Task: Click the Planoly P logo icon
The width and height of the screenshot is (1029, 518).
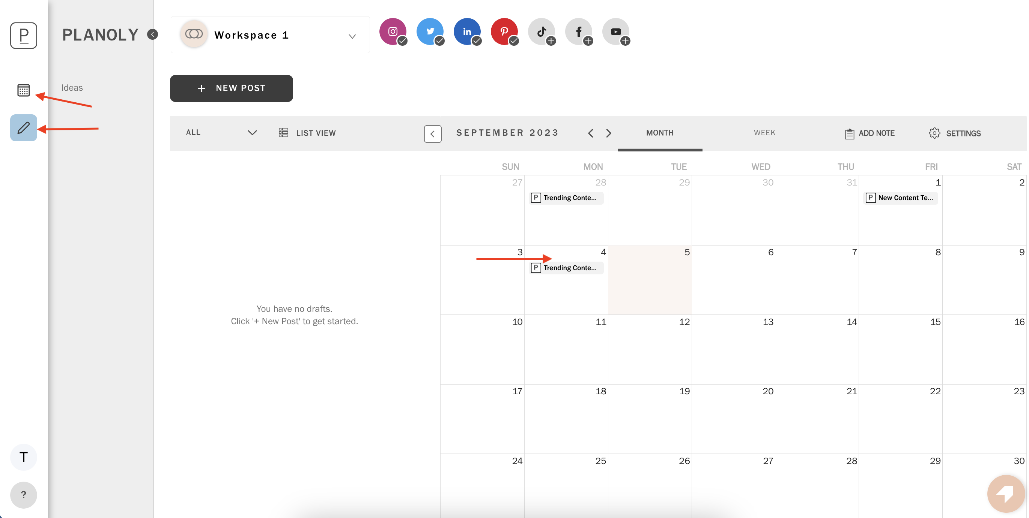Action: point(24,36)
